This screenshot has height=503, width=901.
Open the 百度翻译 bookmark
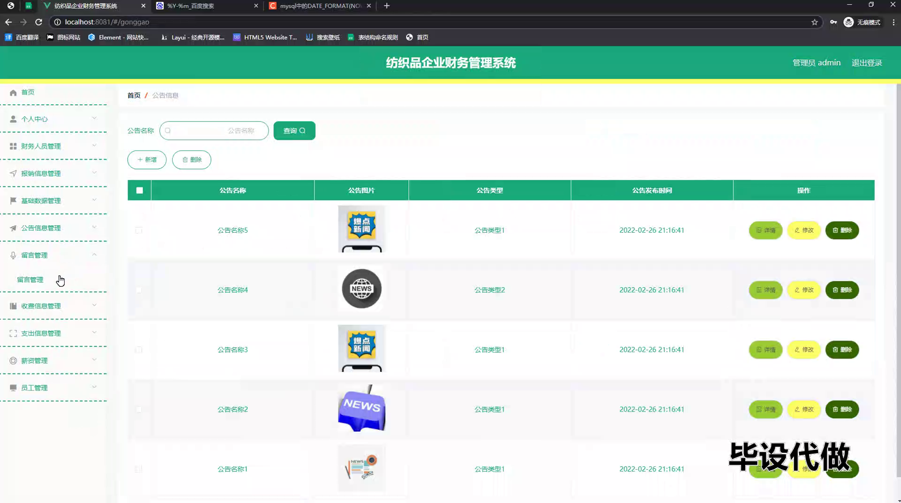coord(22,37)
